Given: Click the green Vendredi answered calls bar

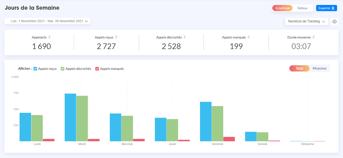Looking at the screenshot, I should (217, 123).
